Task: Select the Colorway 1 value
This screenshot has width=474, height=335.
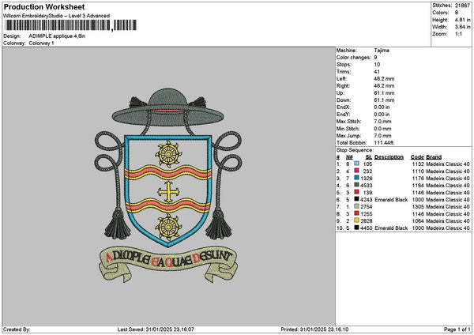Action: [41, 43]
